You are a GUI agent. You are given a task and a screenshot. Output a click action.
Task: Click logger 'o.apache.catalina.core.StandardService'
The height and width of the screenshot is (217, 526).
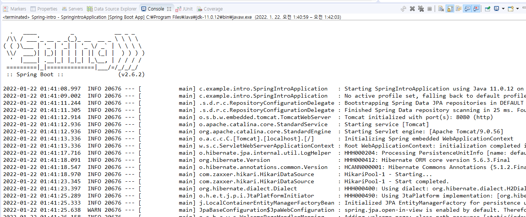[263, 124]
